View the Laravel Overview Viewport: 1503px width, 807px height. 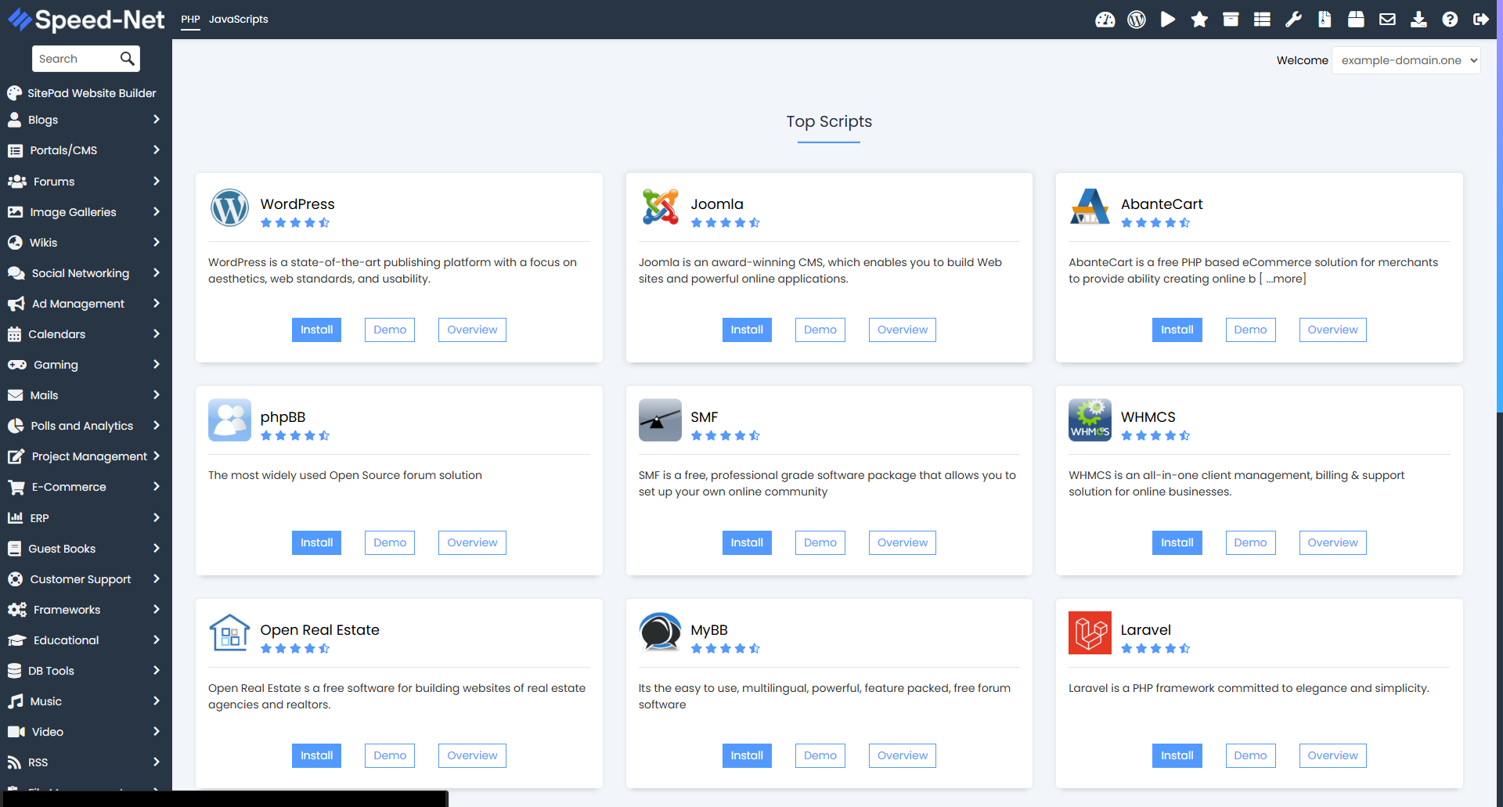[1332, 755]
